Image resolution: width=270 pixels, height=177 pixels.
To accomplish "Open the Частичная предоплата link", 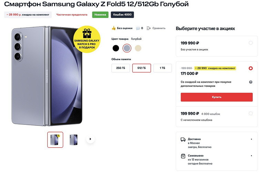I will pos(72,15).
